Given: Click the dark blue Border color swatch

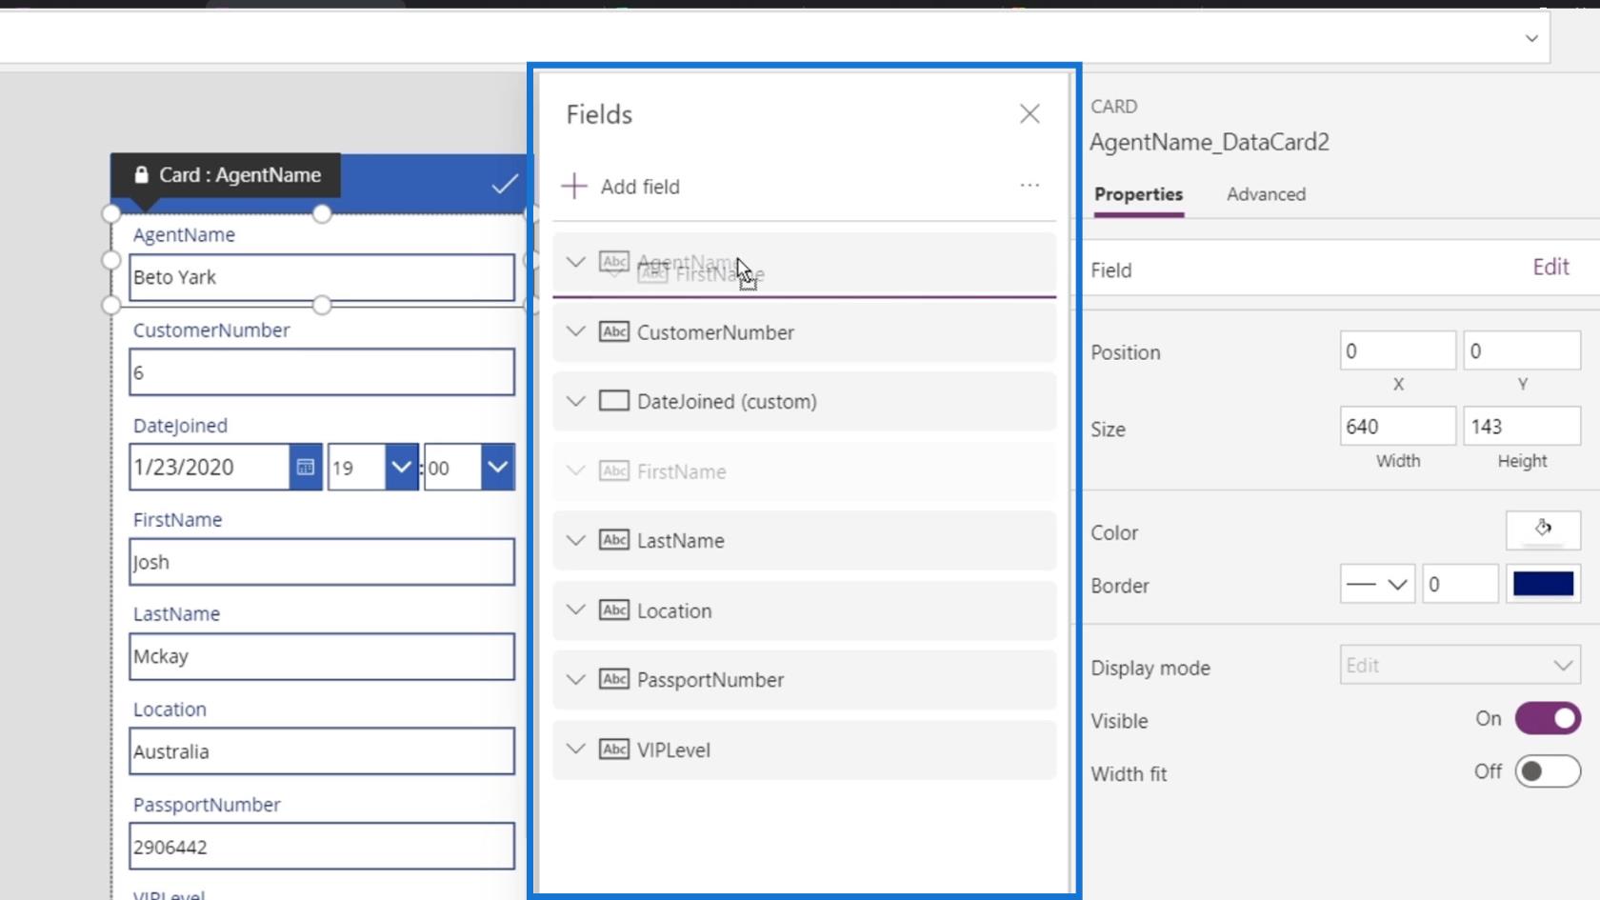Looking at the screenshot, I should (x=1543, y=584).
